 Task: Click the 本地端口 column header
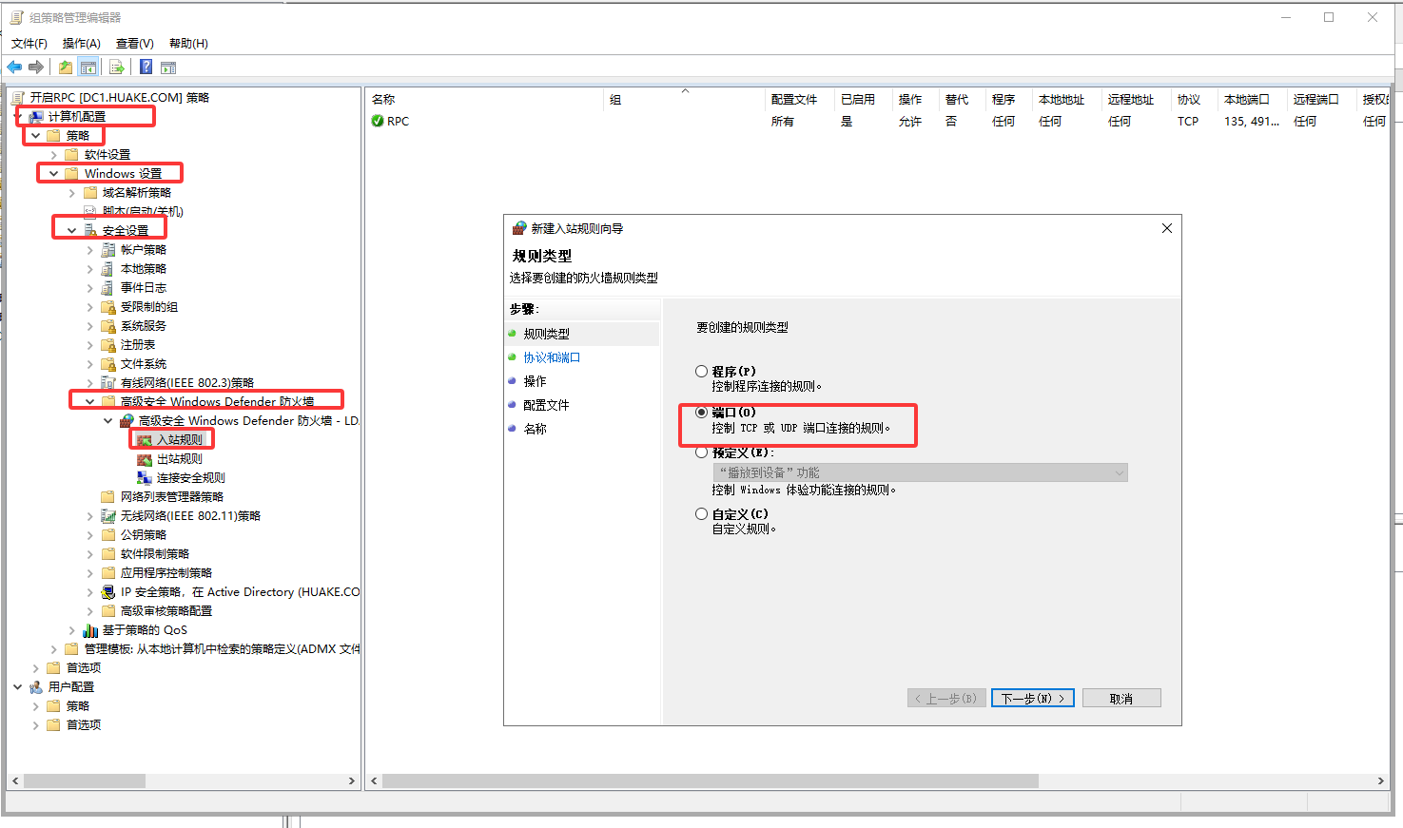1253,99
